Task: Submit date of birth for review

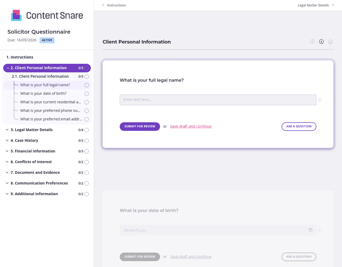Action: click(140, 257)
